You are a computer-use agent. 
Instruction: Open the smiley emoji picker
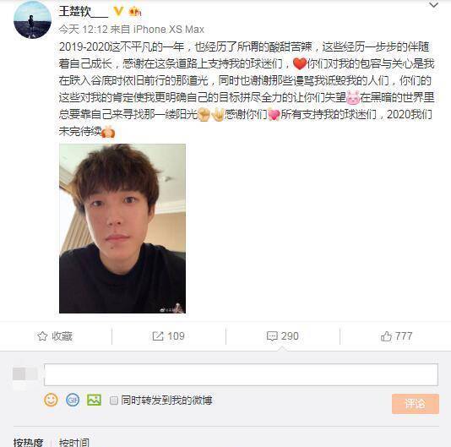click(51, 400)
